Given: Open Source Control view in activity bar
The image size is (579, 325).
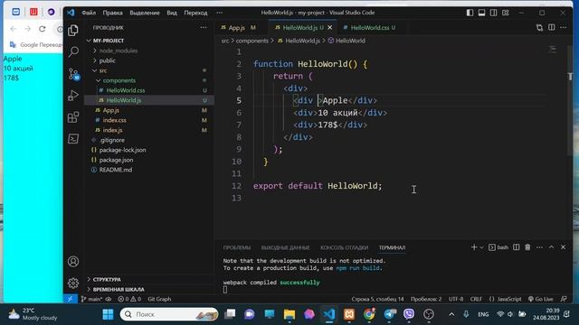Looking at the screenshot, I should point(73,74).
